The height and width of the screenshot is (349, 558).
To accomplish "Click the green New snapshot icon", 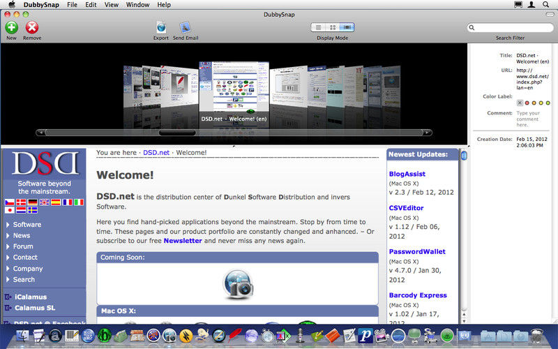I will (12, 27).
